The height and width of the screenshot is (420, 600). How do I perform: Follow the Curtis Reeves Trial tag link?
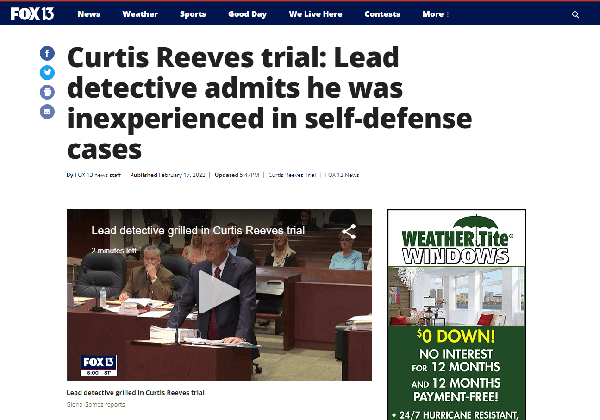(x=292, y=175)
